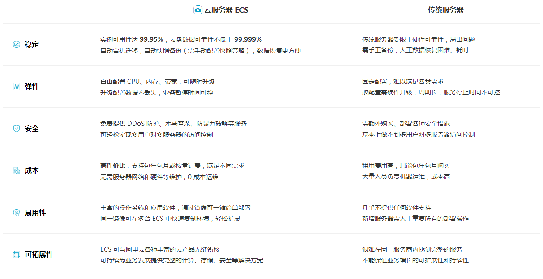Click 丰富的操作系统和应用软件 line
The image size is (543, 279).
pyautogui.click(x=175, y=208)
